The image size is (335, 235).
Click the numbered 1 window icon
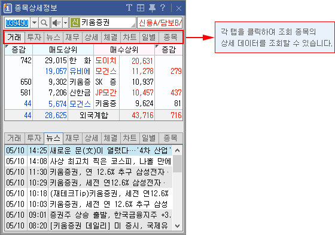click(7, 8)
